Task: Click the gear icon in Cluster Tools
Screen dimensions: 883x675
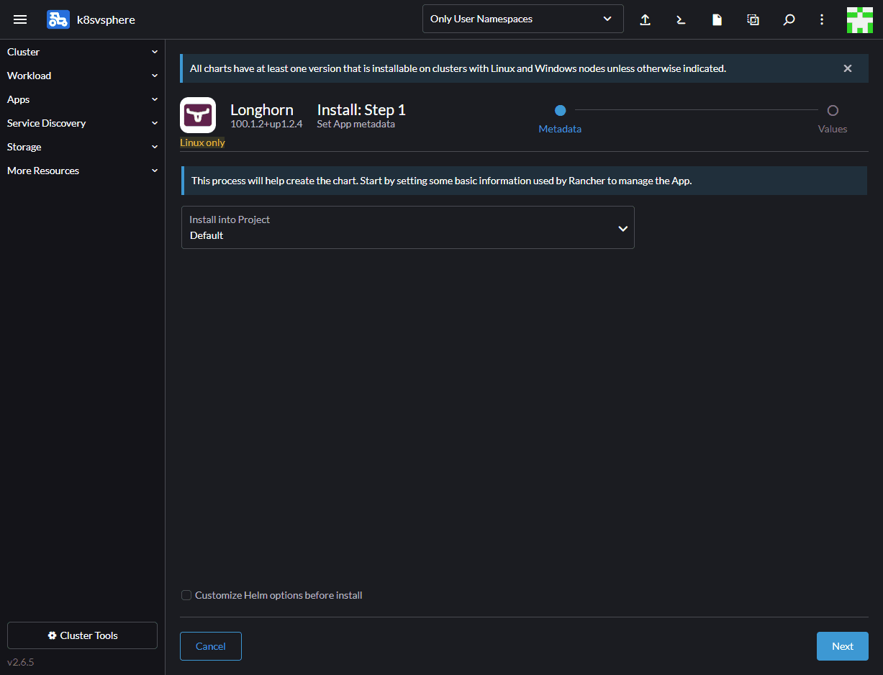Action: (52, 635)
